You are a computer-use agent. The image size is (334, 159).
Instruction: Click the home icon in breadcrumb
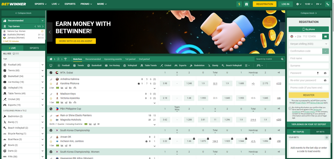click(x=51, y=59)
